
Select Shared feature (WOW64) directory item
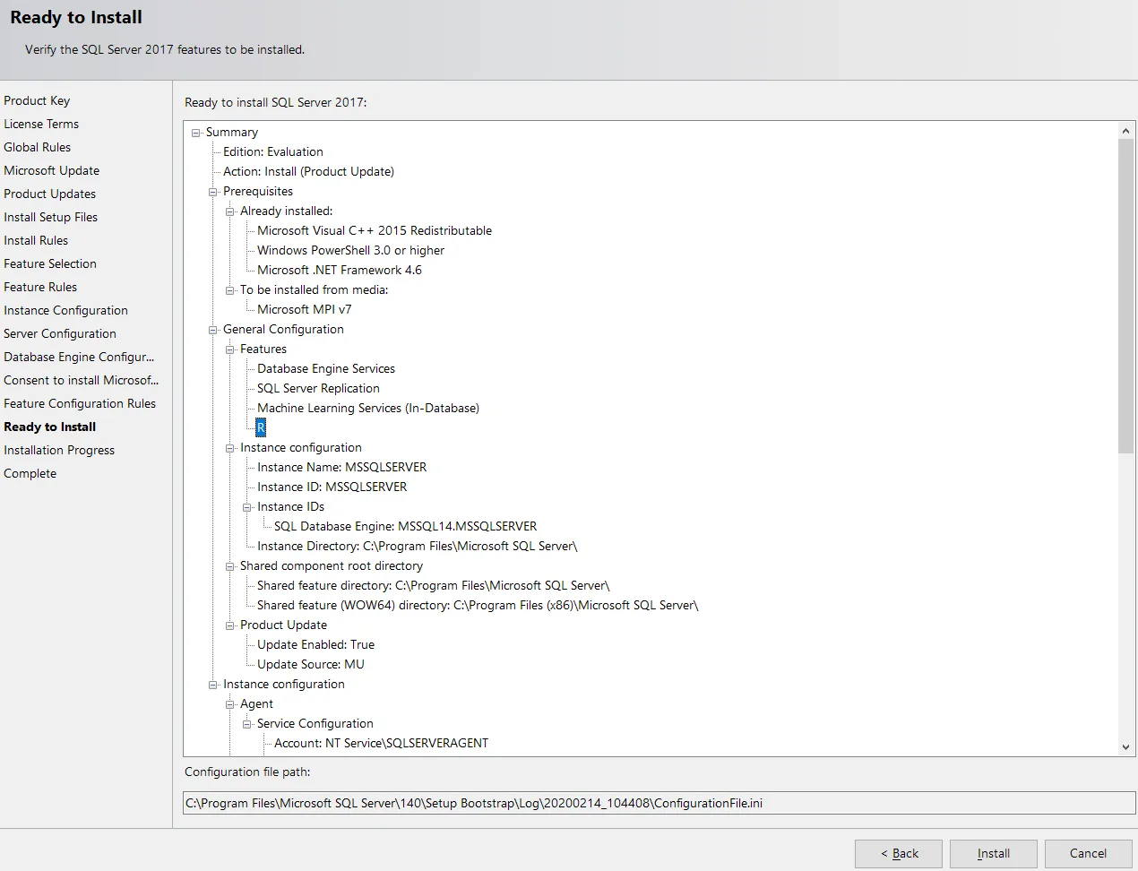pos(478,605)
